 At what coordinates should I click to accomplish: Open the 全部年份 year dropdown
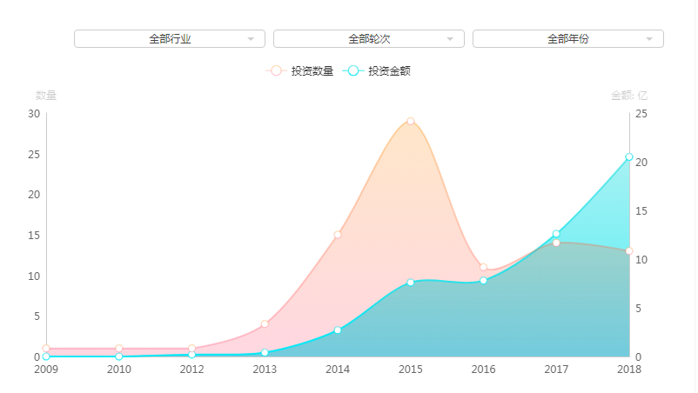pos(568,38)
